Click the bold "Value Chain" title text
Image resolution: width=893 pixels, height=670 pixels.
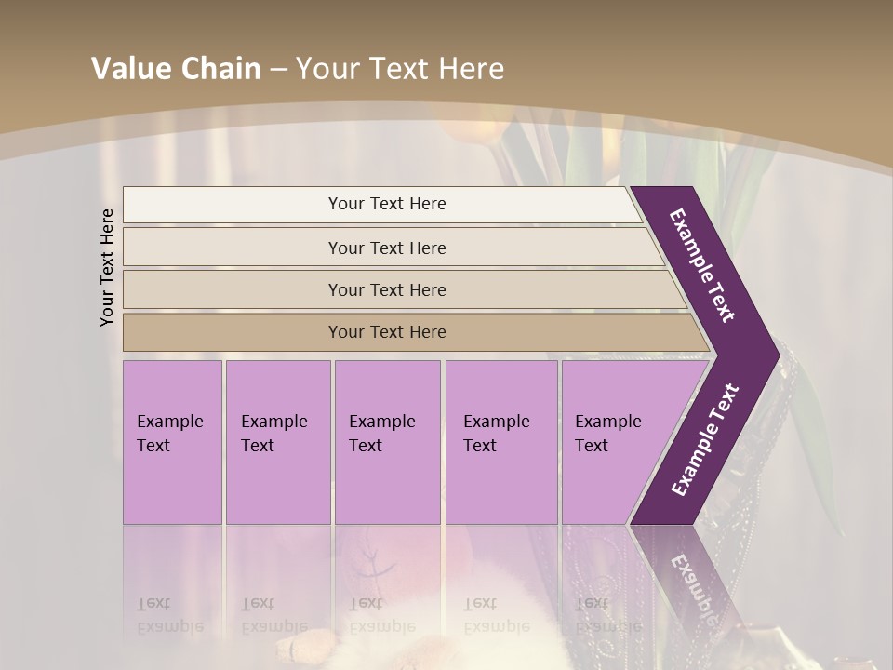(x=176, y=69)
